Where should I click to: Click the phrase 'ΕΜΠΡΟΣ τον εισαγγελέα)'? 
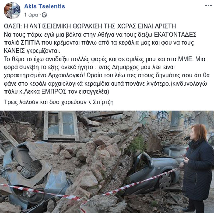(x=75, y=91)
